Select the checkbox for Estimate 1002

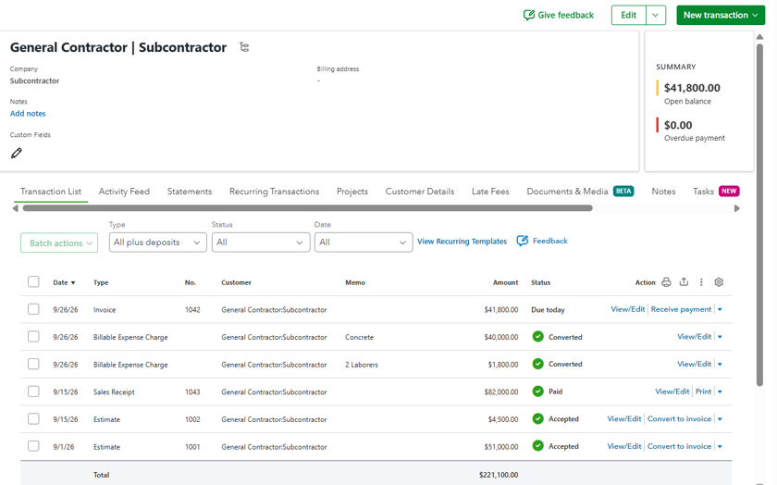(33, 418)
